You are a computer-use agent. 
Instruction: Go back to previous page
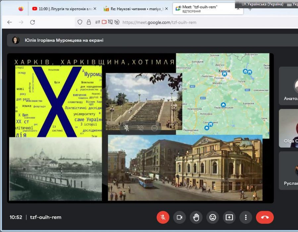pos(10,22)
